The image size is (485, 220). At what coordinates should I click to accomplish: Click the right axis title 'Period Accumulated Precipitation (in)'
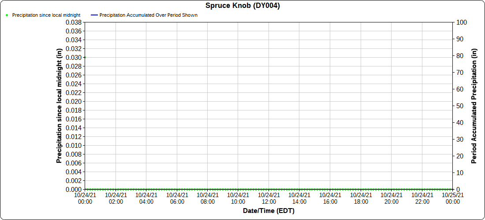474,106
